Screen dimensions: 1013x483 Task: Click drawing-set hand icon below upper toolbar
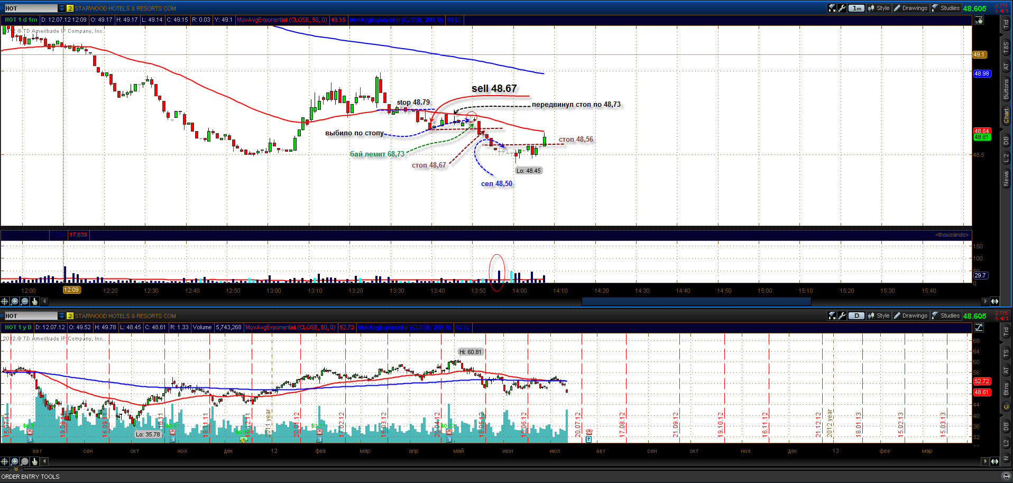979,20
